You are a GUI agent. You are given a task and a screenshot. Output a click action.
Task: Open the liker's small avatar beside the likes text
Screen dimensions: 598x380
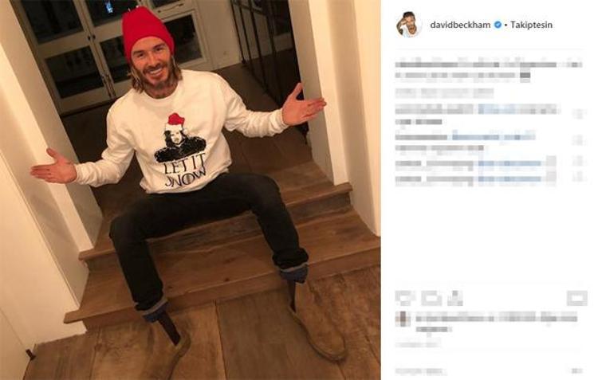click(x=403, y=319)
